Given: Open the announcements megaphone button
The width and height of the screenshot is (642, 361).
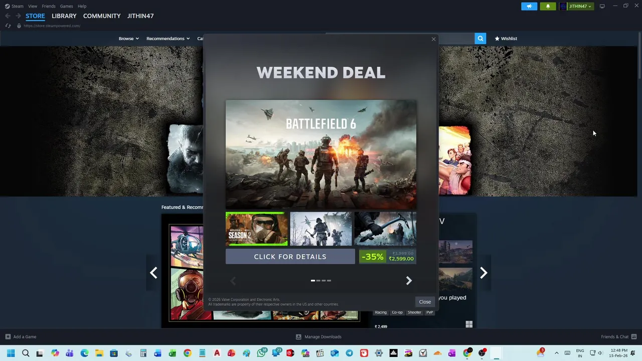Looking at the screenshot, I should (529, 6).
